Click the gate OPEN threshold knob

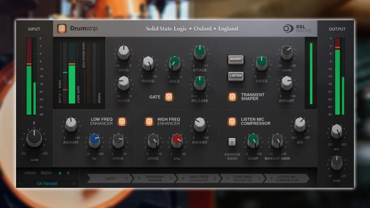[x=124, y=53]
